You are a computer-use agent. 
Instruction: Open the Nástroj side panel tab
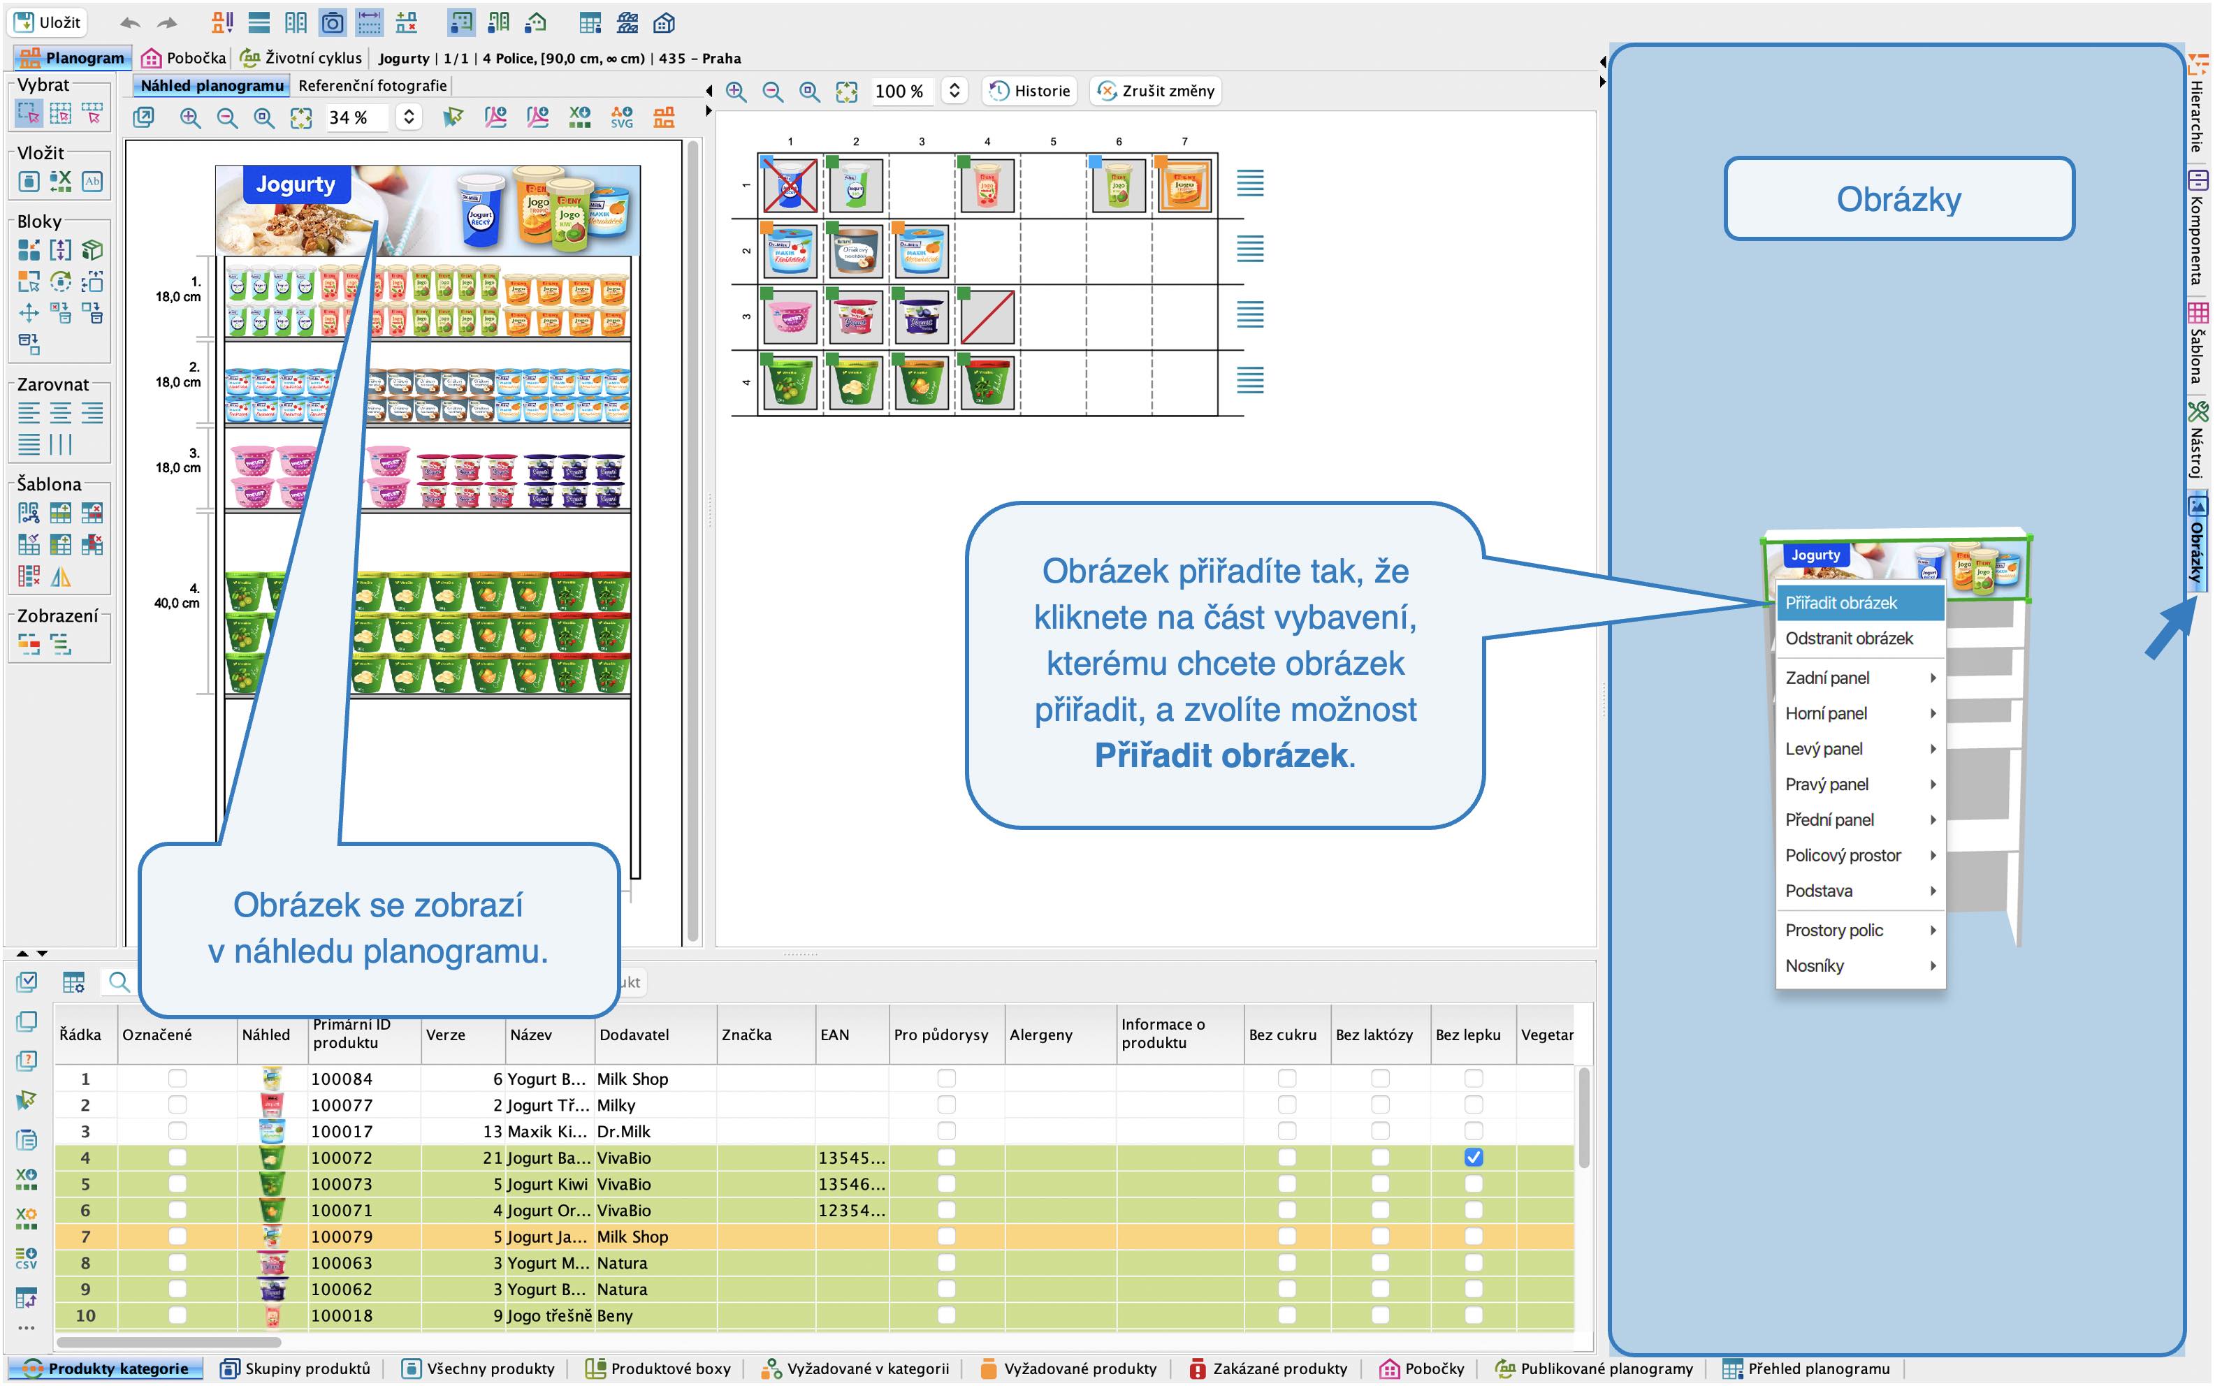point(2197,441)
